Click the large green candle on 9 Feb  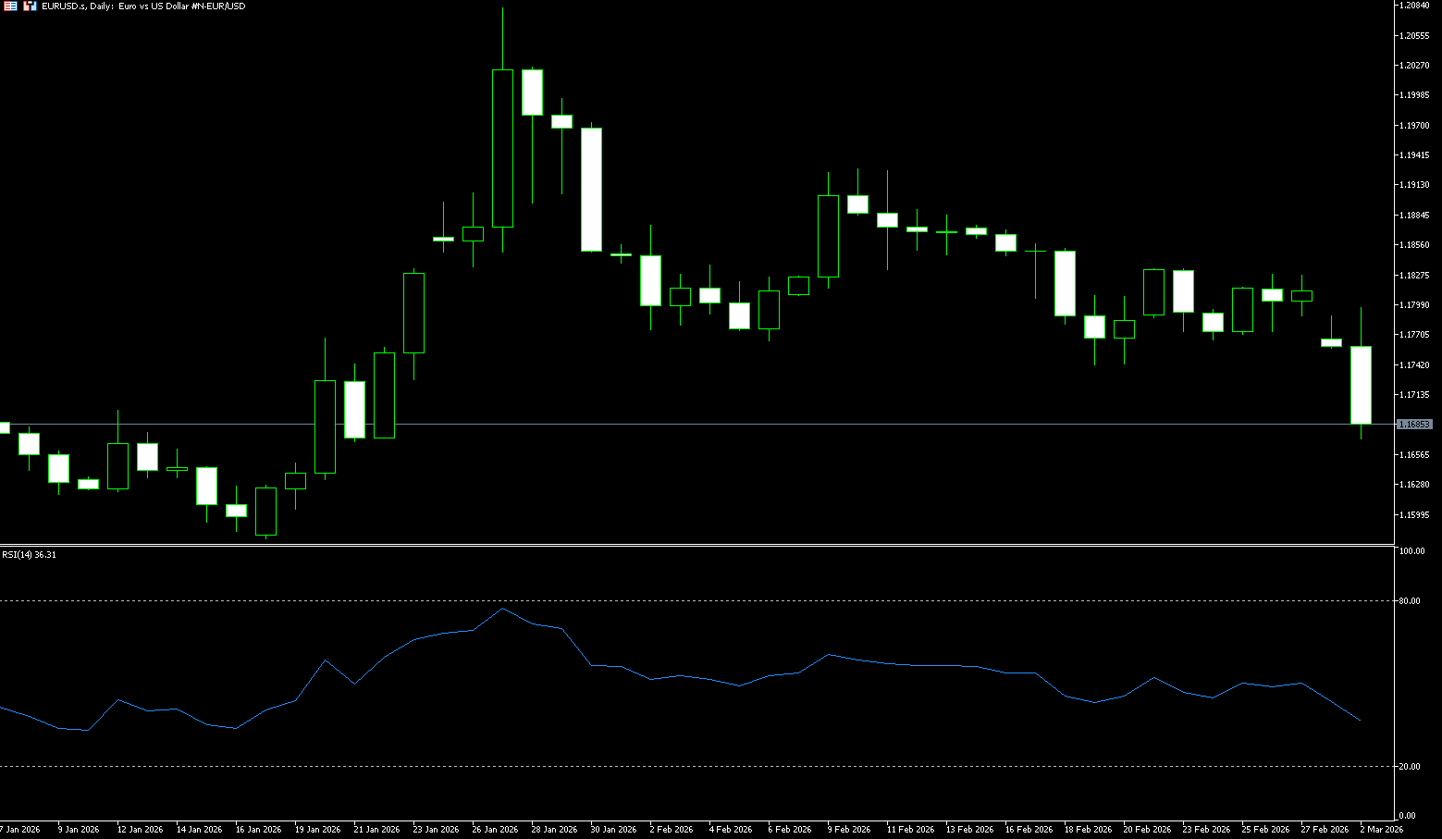click(828, 236)
